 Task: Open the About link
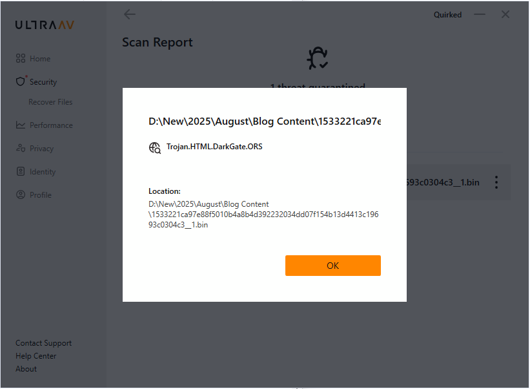[x=26, y=369]
